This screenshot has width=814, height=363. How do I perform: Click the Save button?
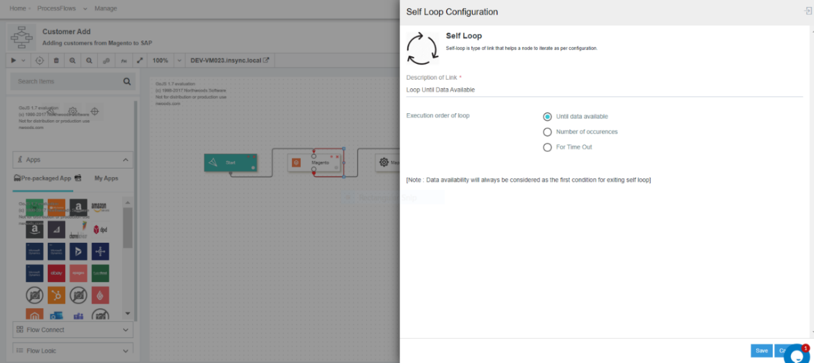click(761, 351)
